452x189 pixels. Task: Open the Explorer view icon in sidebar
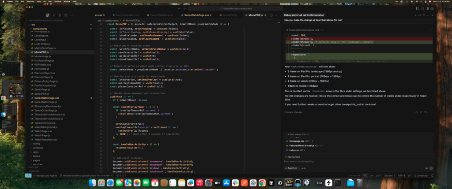(48, 15)
